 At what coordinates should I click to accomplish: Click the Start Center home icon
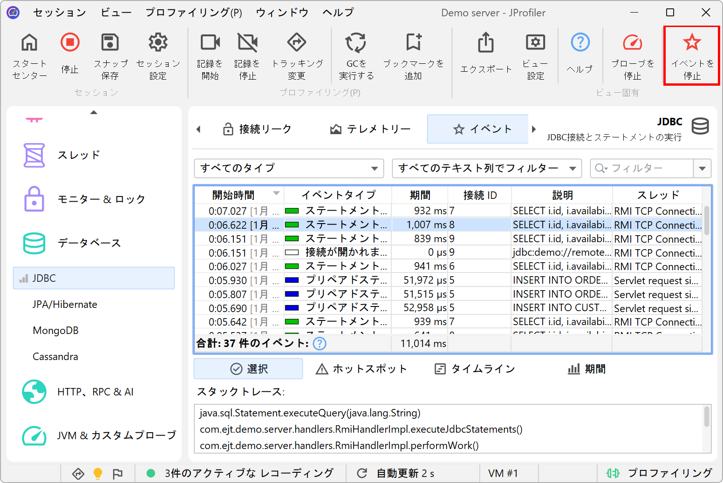click(29, 43)
